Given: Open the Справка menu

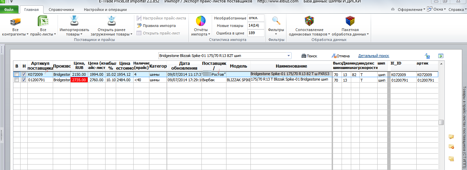Looking at the screenshot, I should (x=457, y=10).
